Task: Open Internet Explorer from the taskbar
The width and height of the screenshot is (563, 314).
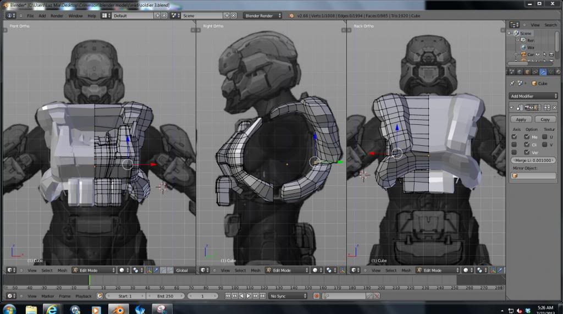Action: tap(53, 309)
